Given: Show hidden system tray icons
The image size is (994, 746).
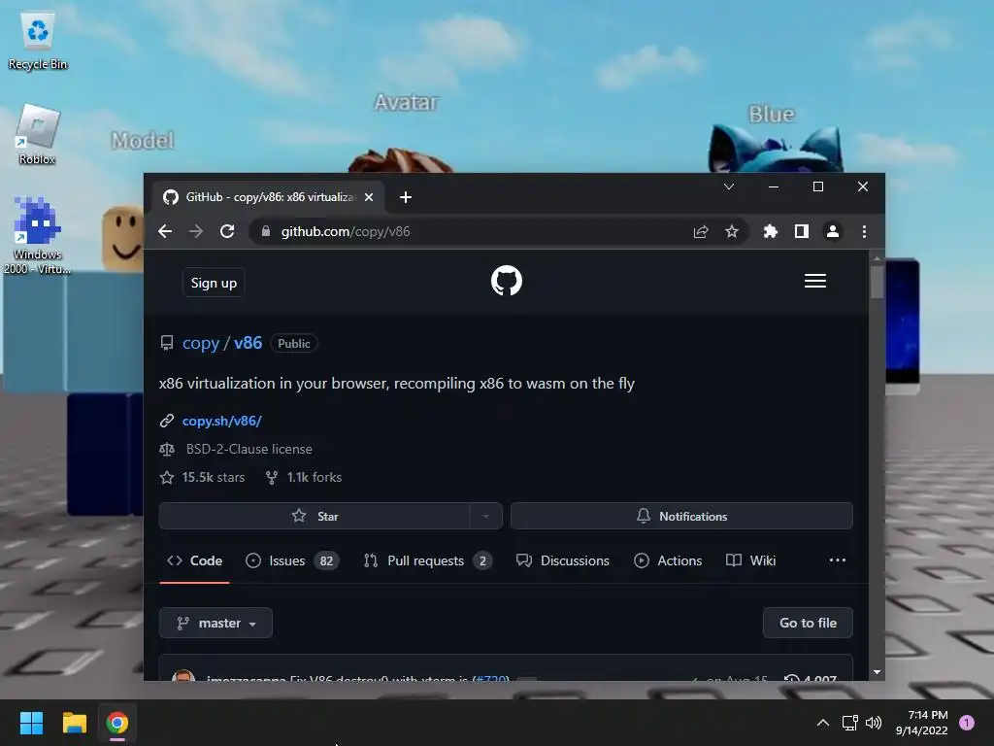Looking at the screenshot, I should pyautogui.click(x=823, y=723).
